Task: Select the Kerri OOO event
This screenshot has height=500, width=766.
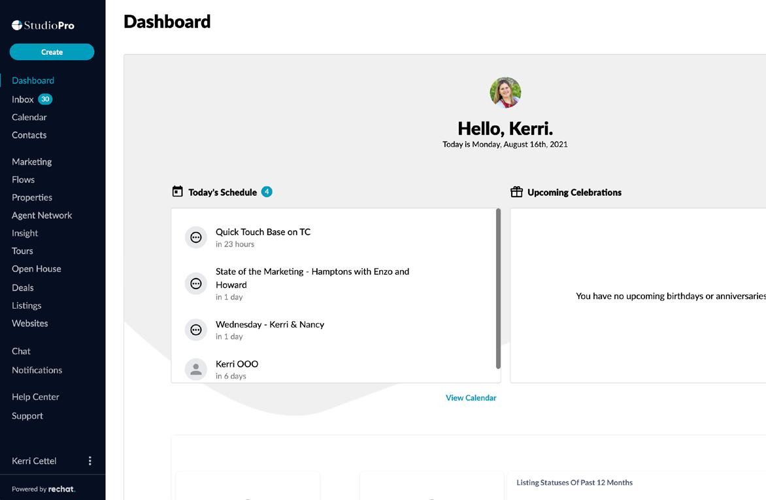Action: pyautogui.click(x=237, y=364)
